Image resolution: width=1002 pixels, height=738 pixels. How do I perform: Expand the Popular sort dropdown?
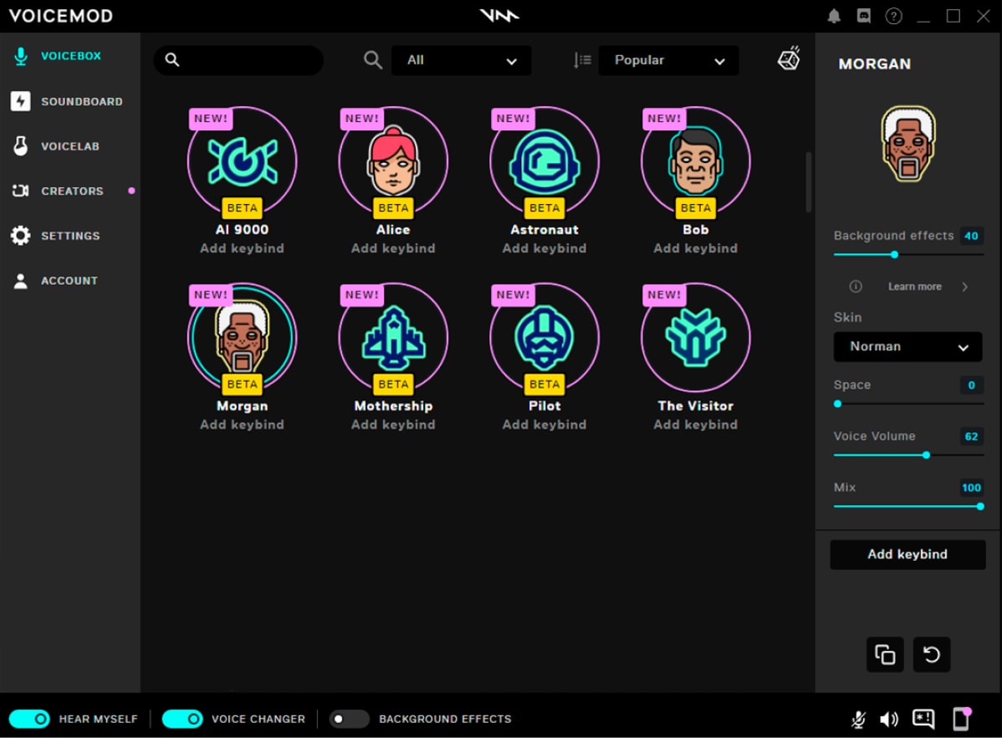coord(668,60)
